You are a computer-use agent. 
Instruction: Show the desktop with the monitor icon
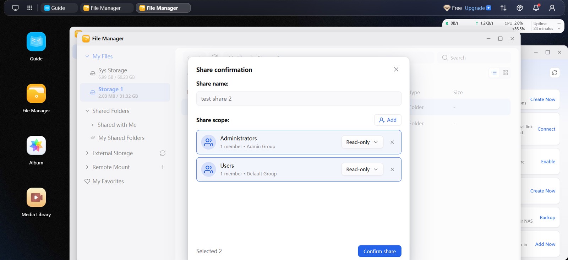(x=15, y=8)
